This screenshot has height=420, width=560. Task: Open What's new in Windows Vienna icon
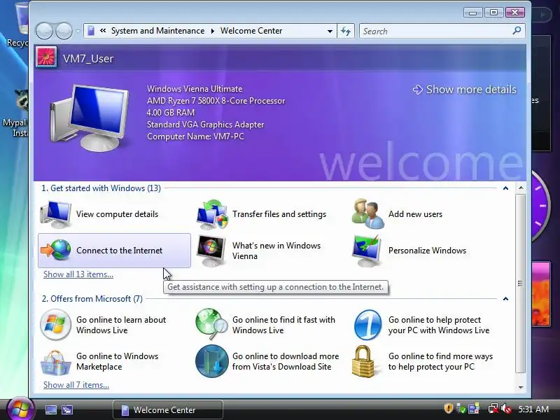211,251
